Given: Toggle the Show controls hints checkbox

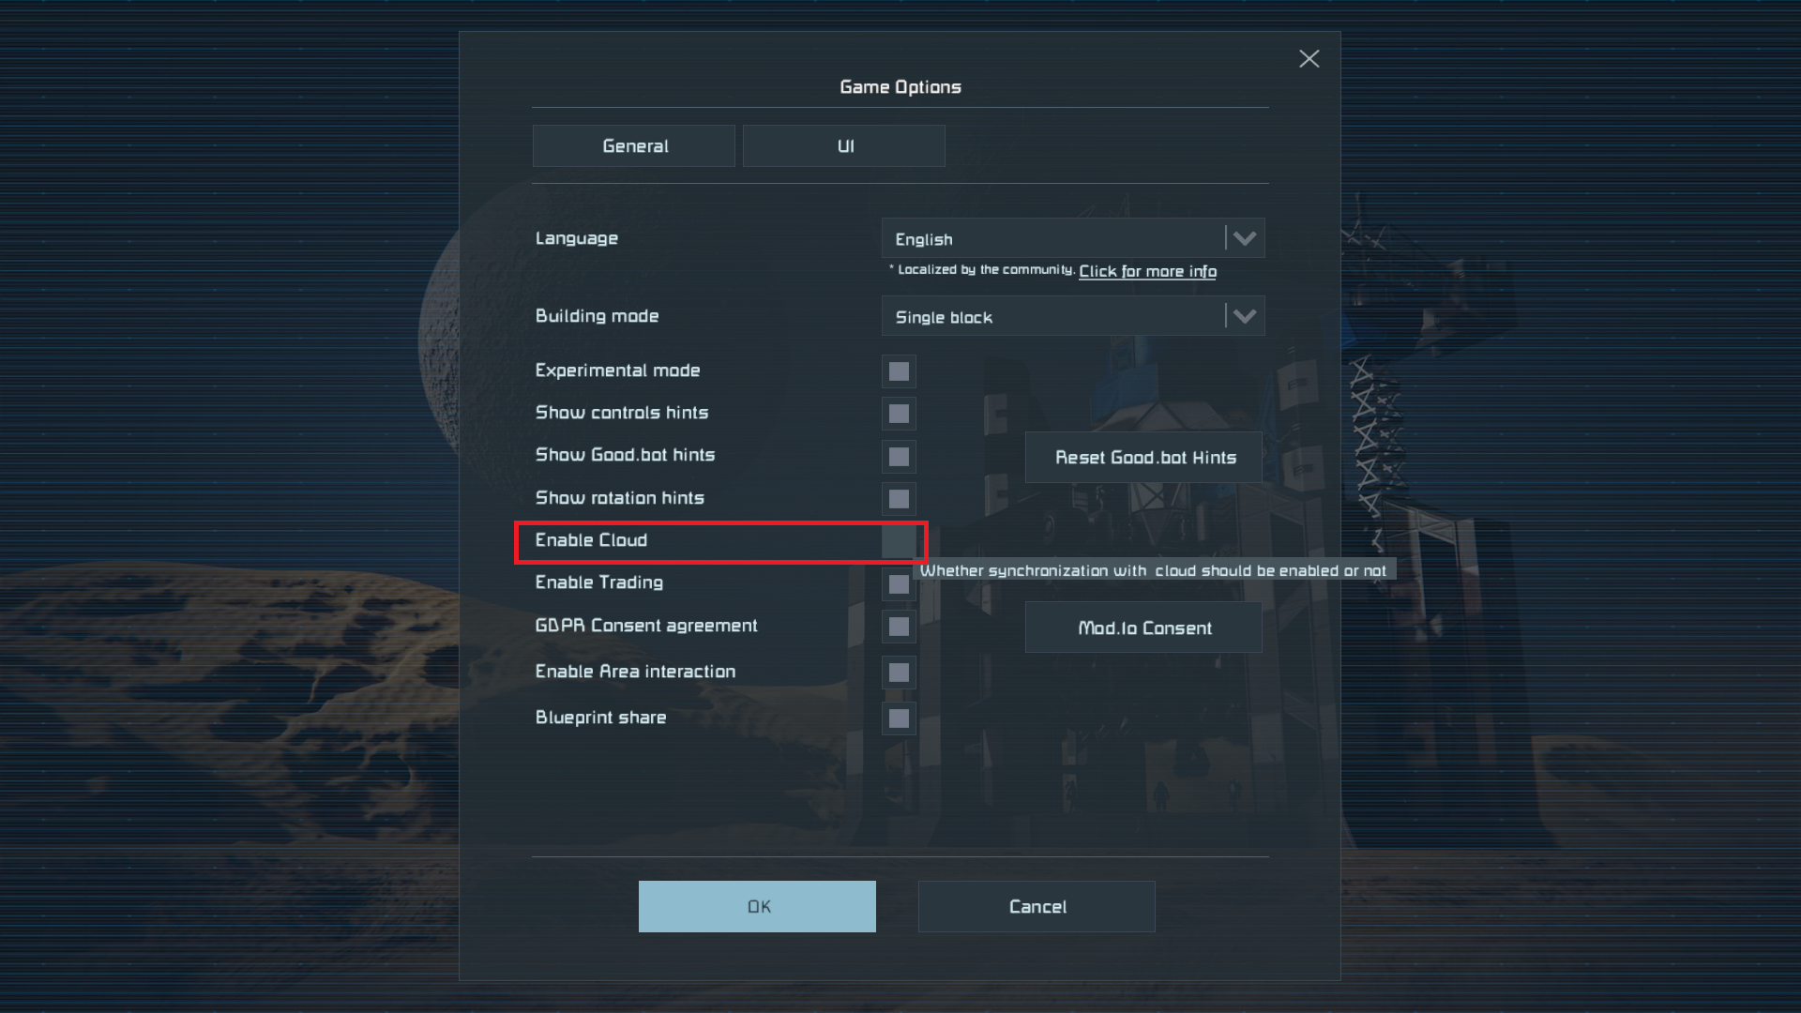Looking at the screenshot, I should 899,414.
